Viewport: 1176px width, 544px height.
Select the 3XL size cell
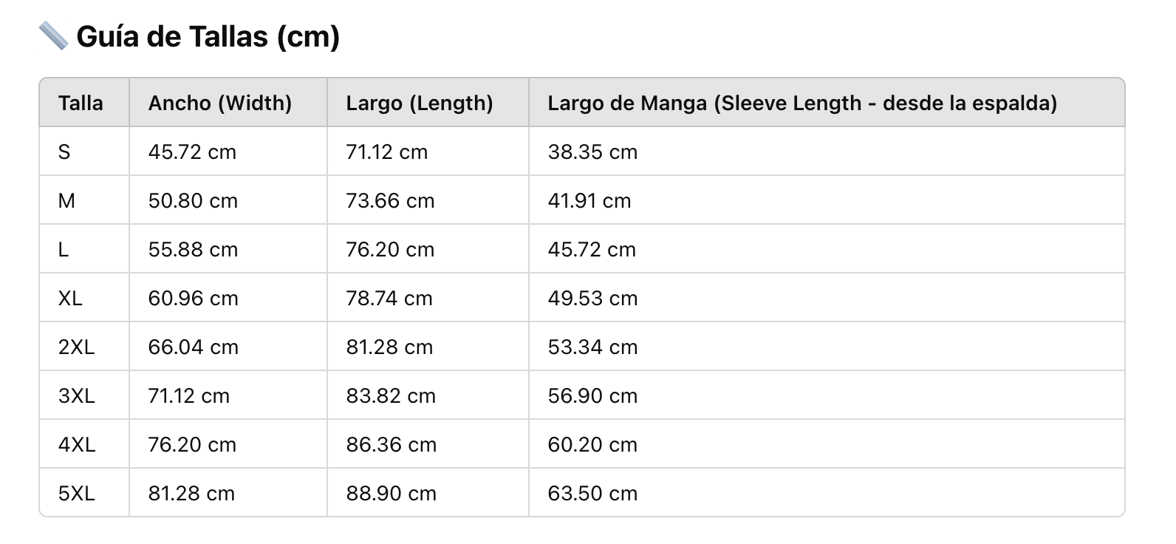(76, 395)
